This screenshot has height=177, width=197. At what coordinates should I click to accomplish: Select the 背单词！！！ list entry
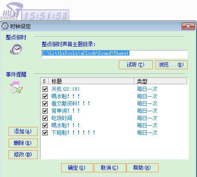point(65,111)
